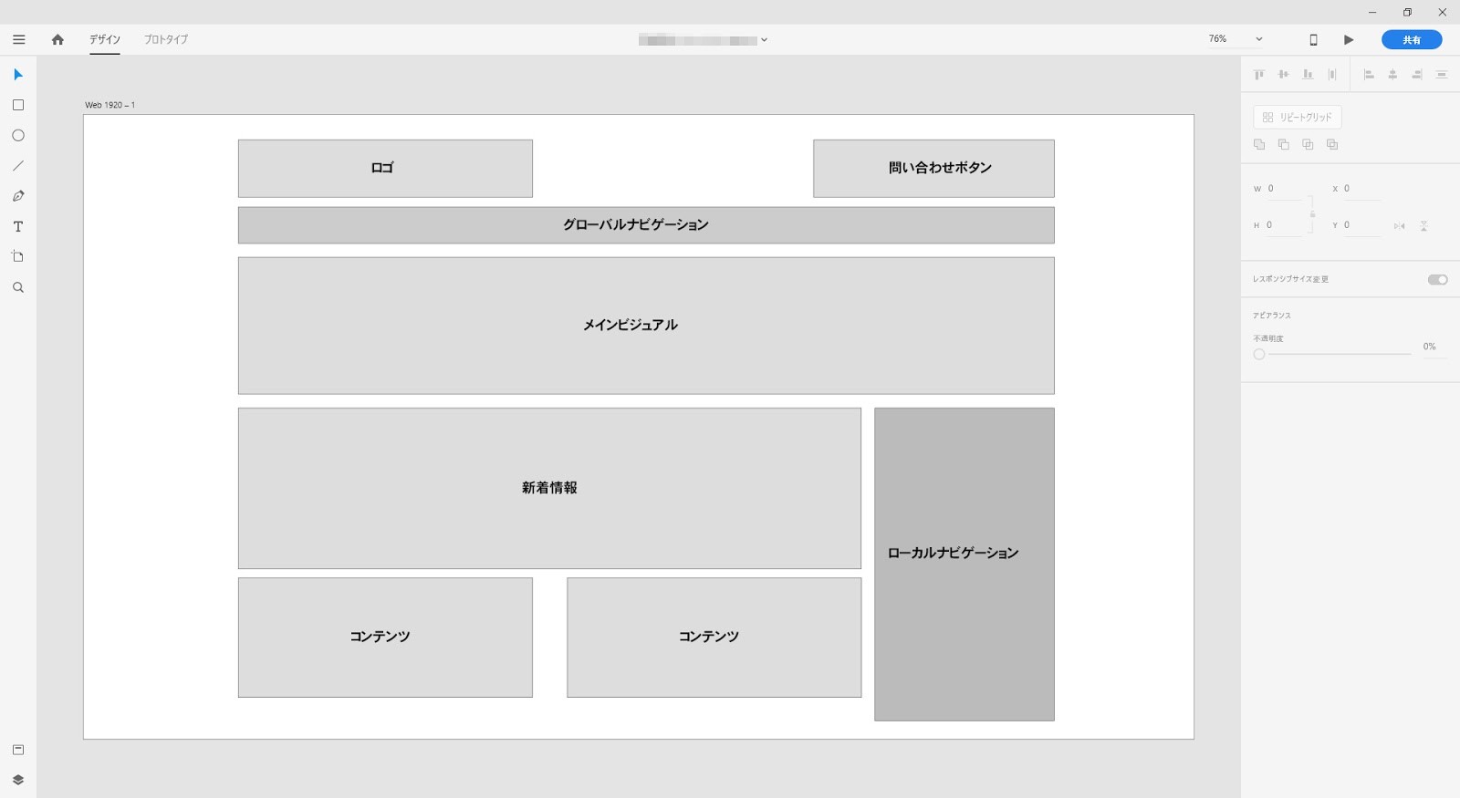Flip the selection horizontally

(x=1399, y=226)
